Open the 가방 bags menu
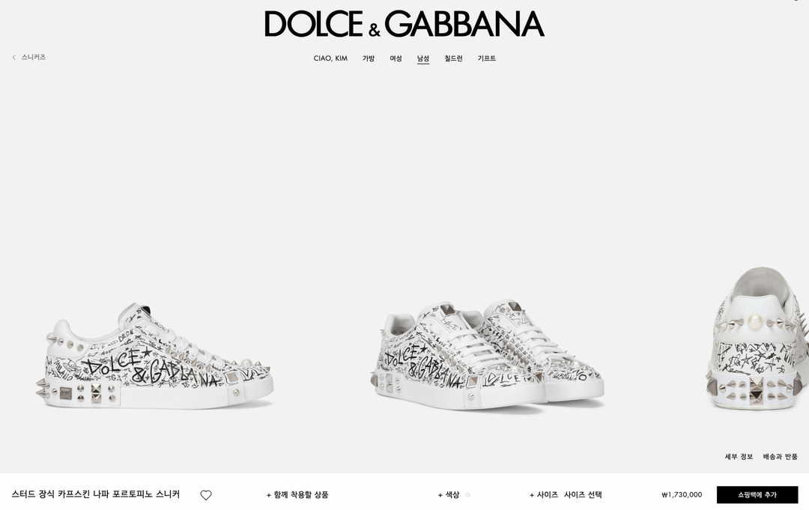 [369, 58]
